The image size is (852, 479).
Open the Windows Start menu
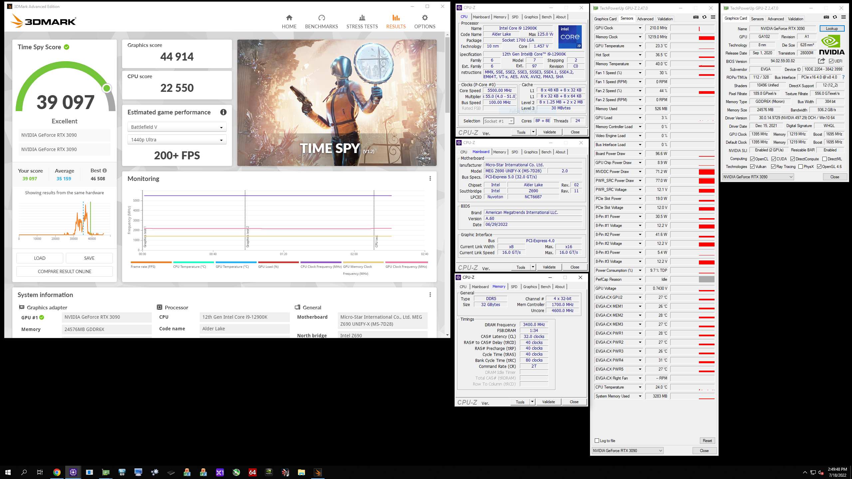tap(8, 472)
